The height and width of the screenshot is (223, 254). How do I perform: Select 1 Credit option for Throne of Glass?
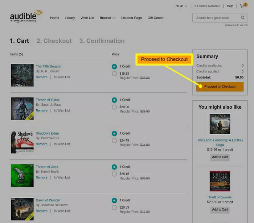[x=114, y=100]
